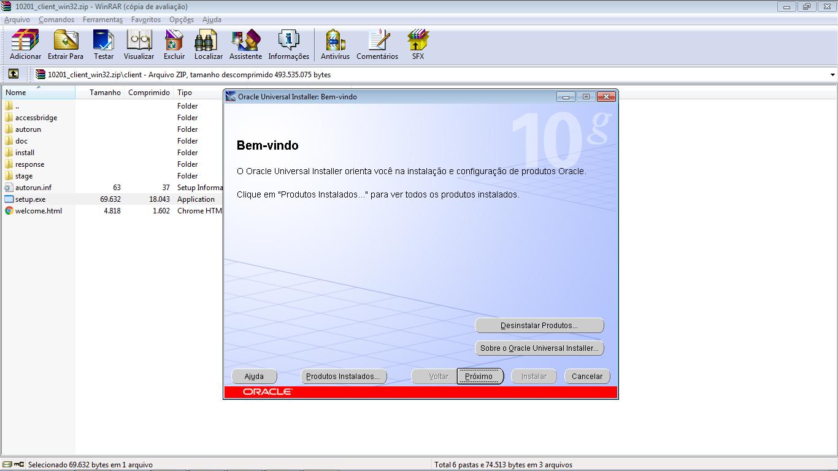838x471 pixels.
Task: Click the Testar archive icon
Action: [x=103, y=44]
